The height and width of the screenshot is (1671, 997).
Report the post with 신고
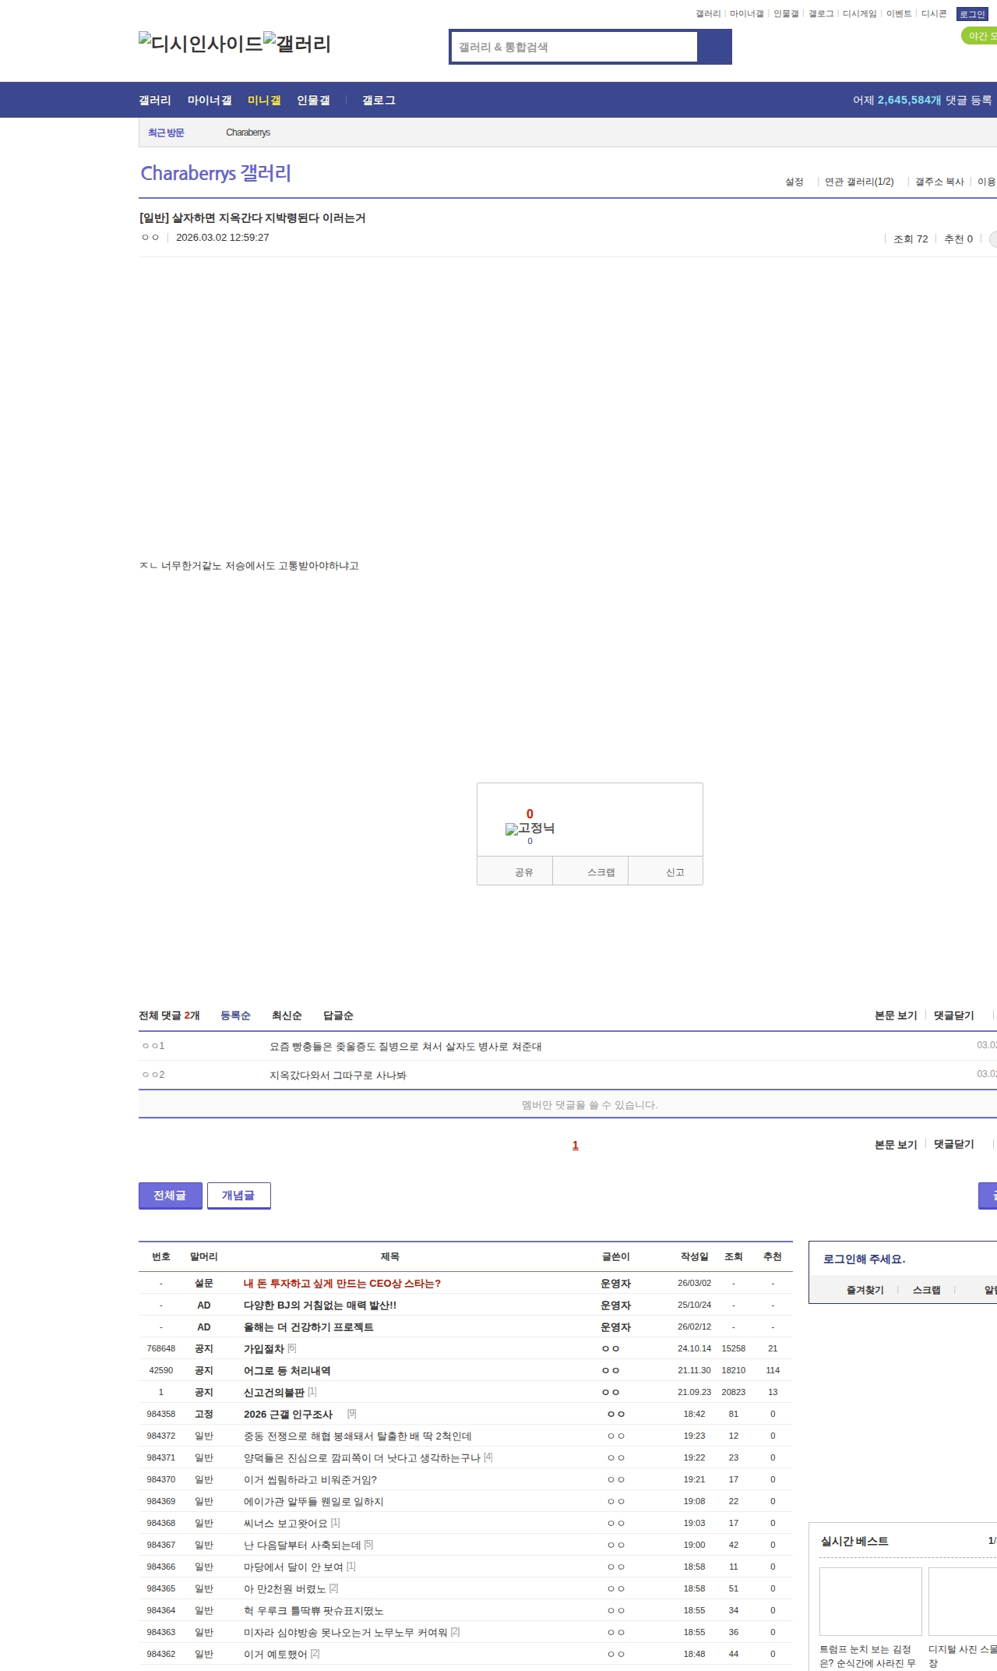675,872
